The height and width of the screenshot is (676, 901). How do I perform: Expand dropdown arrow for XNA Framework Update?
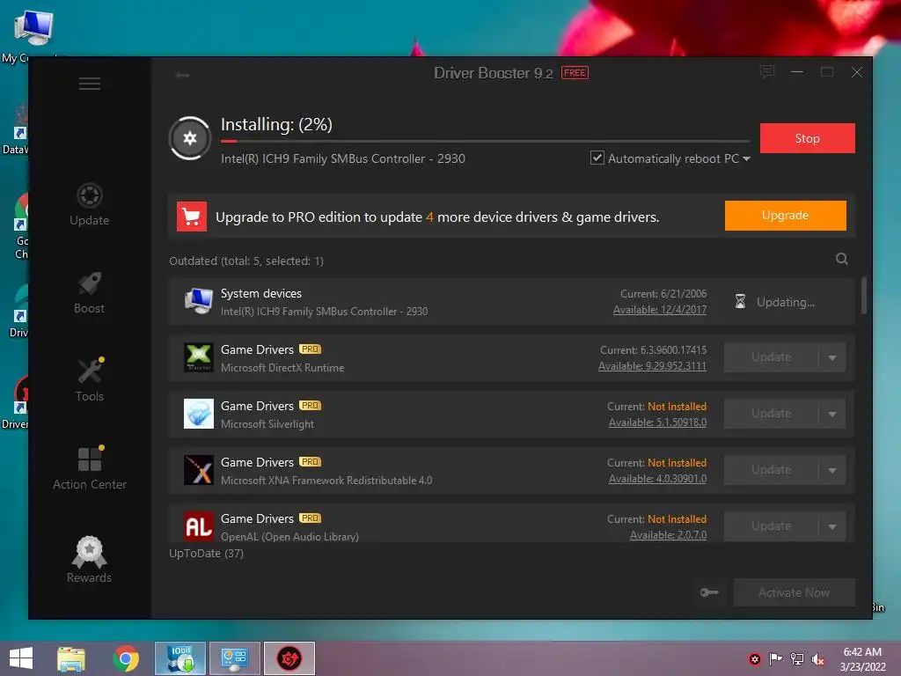click(832, 470)
